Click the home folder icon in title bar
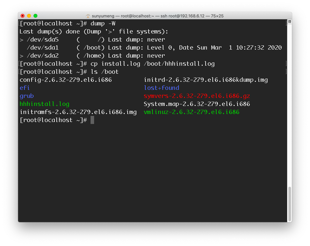The height and width of the screenshot is (246, 310). click(88, 16)
